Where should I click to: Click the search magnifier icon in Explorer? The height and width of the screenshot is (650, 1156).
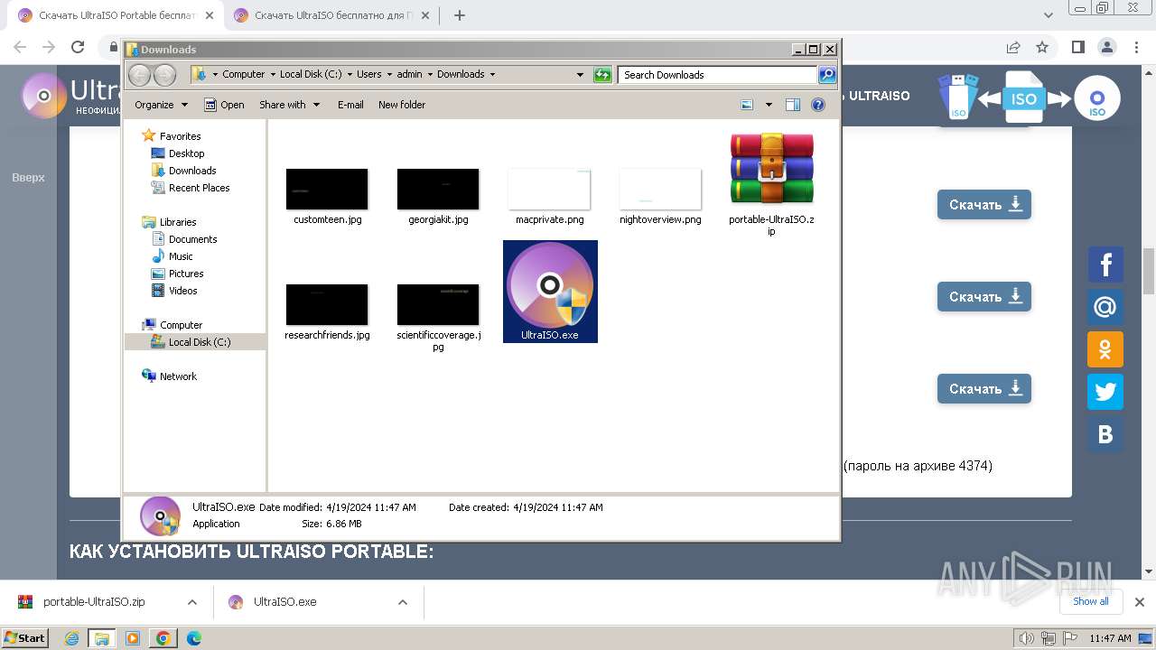point(827,75)
